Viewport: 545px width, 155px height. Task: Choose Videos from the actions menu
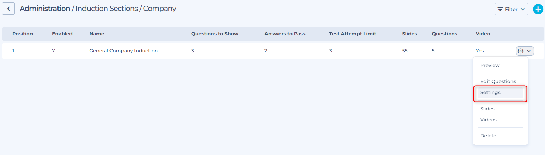pos(488,120)
